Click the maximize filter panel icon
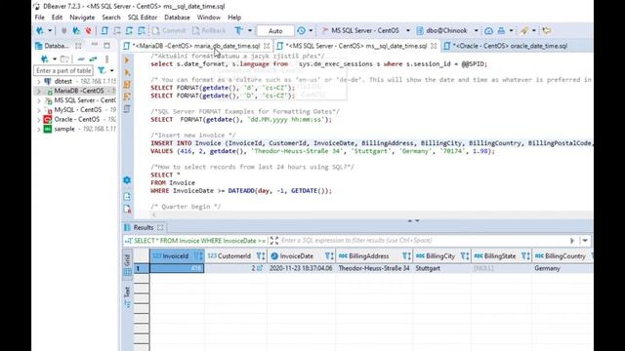 coord(273,241)
